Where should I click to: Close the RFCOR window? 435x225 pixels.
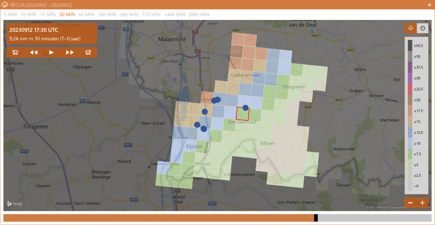pyautogui.click(x=429, y=5)
